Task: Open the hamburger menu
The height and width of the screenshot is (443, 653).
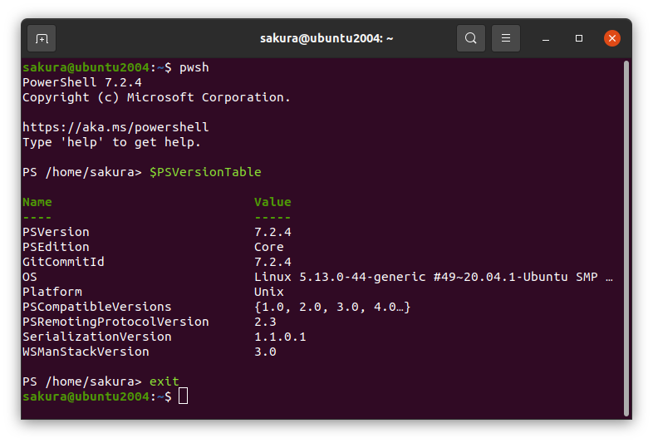Action: point(506,38)
